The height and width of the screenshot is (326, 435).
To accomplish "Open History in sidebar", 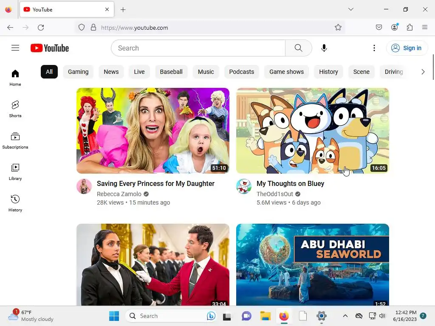I will coord(15,203).
